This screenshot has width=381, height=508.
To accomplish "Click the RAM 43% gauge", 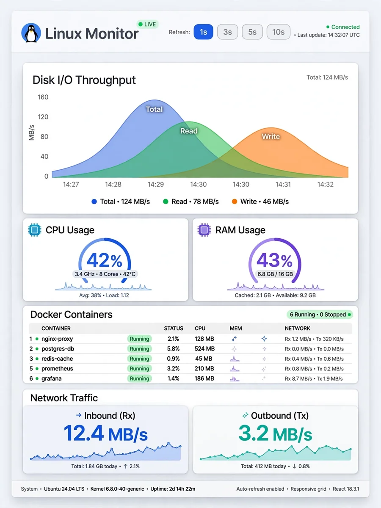I will point(275,260).
